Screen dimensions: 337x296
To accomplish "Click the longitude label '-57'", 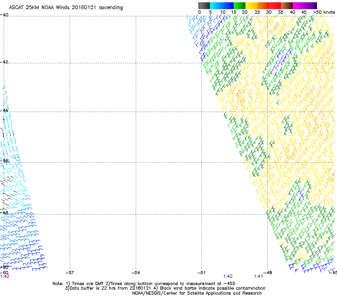I will click(x=70, y=273).
